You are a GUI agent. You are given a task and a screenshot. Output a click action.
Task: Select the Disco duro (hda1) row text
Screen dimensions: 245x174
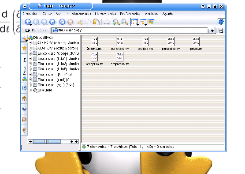pos(58,59)
